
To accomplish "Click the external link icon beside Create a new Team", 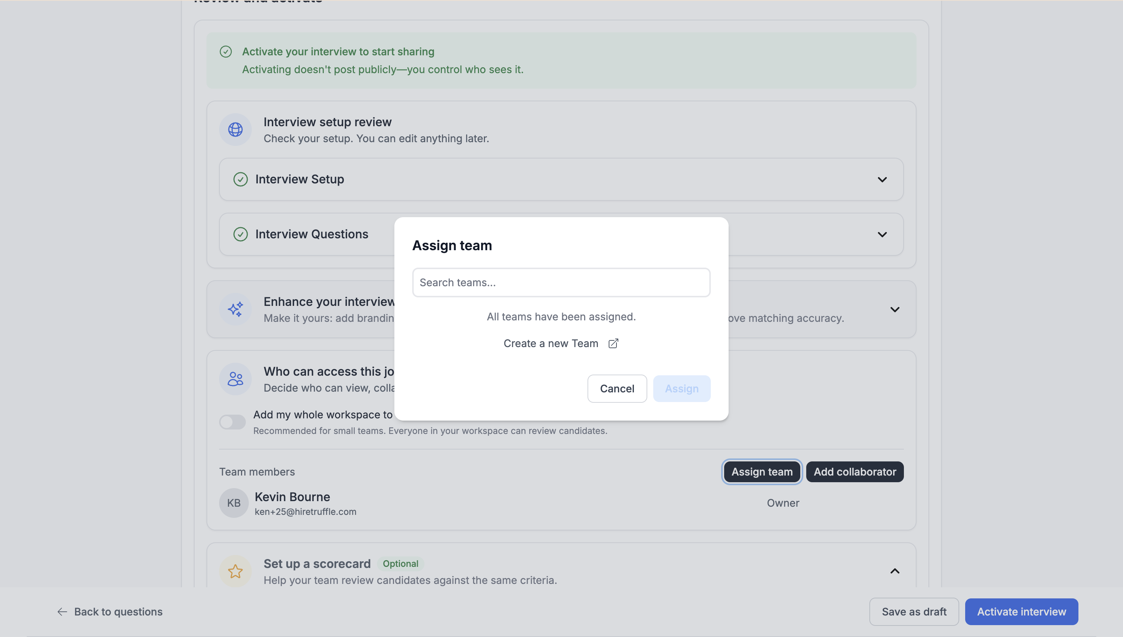I will 613,343.
